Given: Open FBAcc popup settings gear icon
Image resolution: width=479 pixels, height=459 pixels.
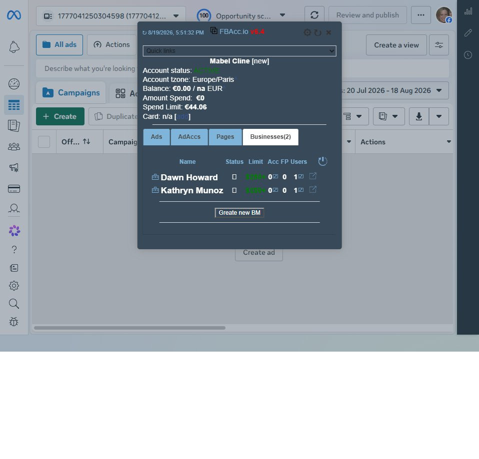Looking at the screenshot, I should [x=307, y=32].
